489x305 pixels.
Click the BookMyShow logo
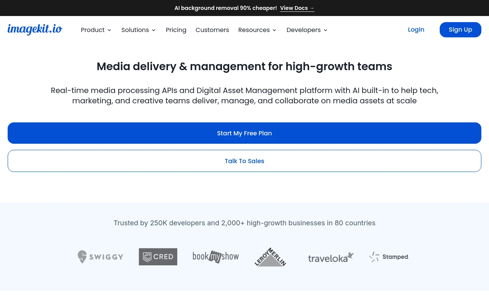coord(215,257)
